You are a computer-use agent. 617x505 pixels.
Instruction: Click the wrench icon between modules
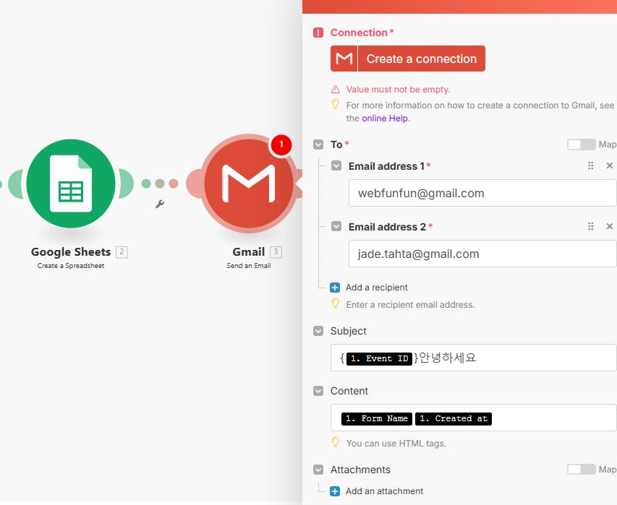point(159,204)
